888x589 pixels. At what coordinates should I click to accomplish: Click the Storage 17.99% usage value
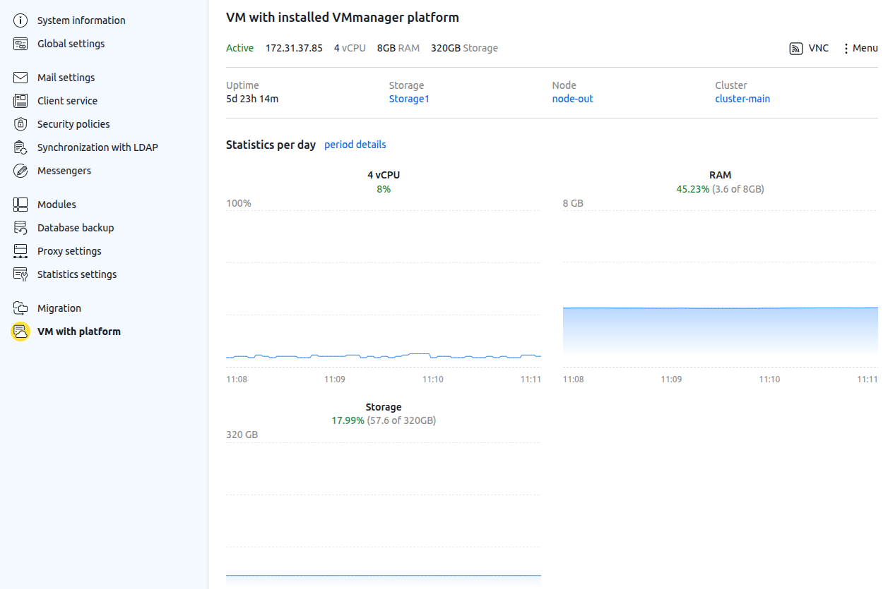pos(348,420)
